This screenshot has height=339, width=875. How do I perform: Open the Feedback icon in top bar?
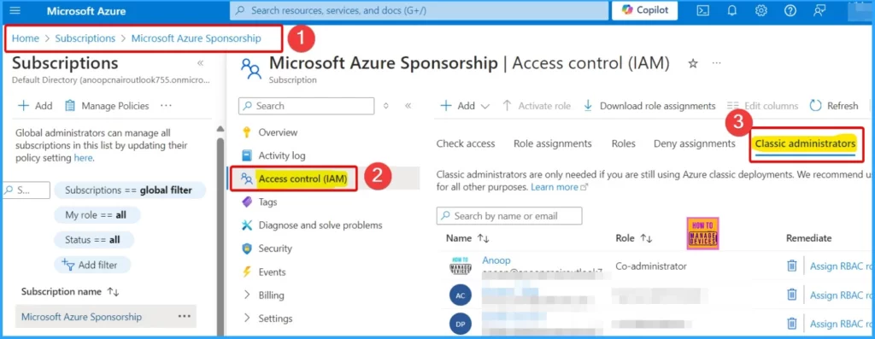tap(819, 10)
